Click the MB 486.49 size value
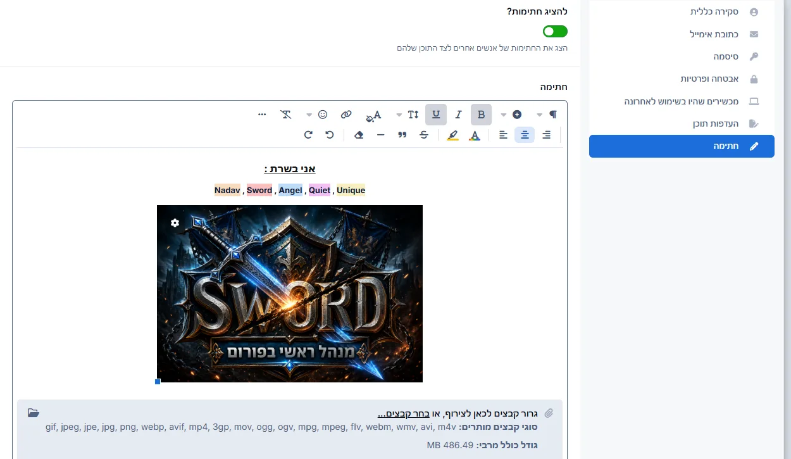 [x=450, y=445]
